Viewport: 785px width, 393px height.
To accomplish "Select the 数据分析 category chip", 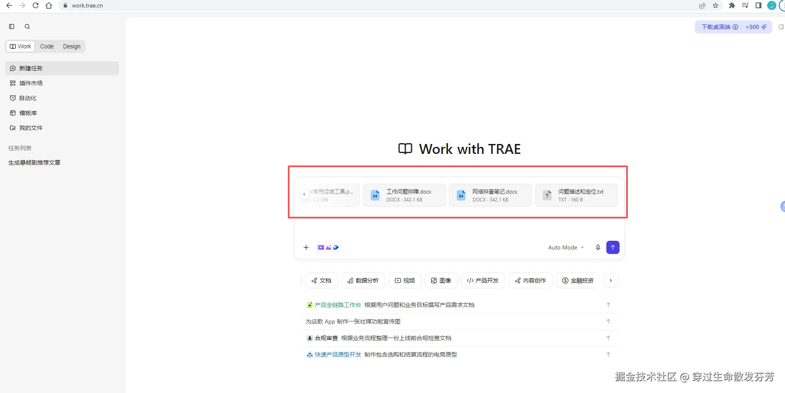I will coord(363,280).
